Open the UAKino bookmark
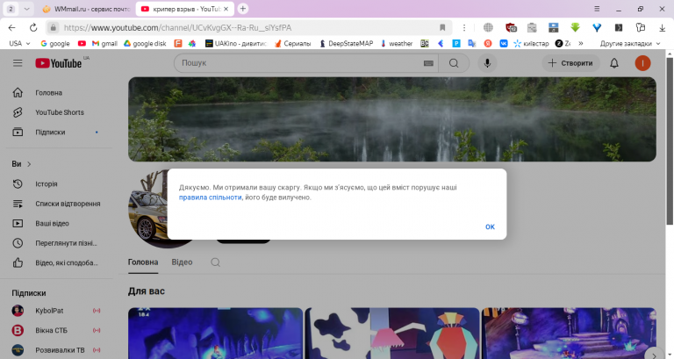 [x=236, y=43]
